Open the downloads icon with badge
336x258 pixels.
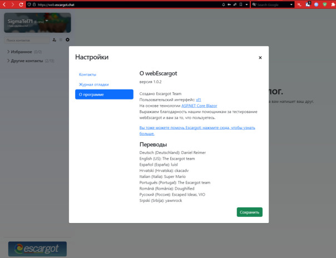click(x=308, y=4)
